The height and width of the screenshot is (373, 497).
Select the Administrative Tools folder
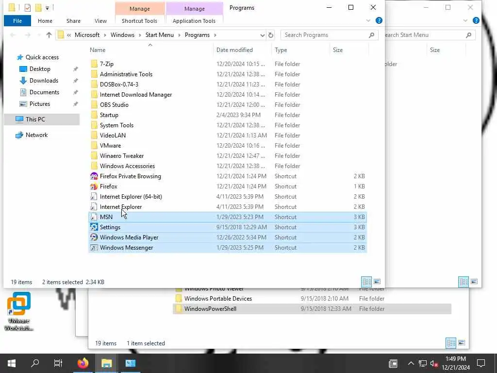tap(126, 74)
